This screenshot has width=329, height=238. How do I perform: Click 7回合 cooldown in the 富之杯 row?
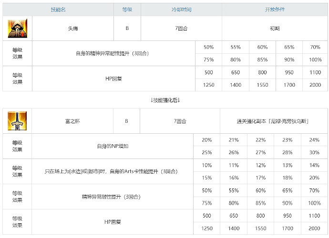coord(180,121)
